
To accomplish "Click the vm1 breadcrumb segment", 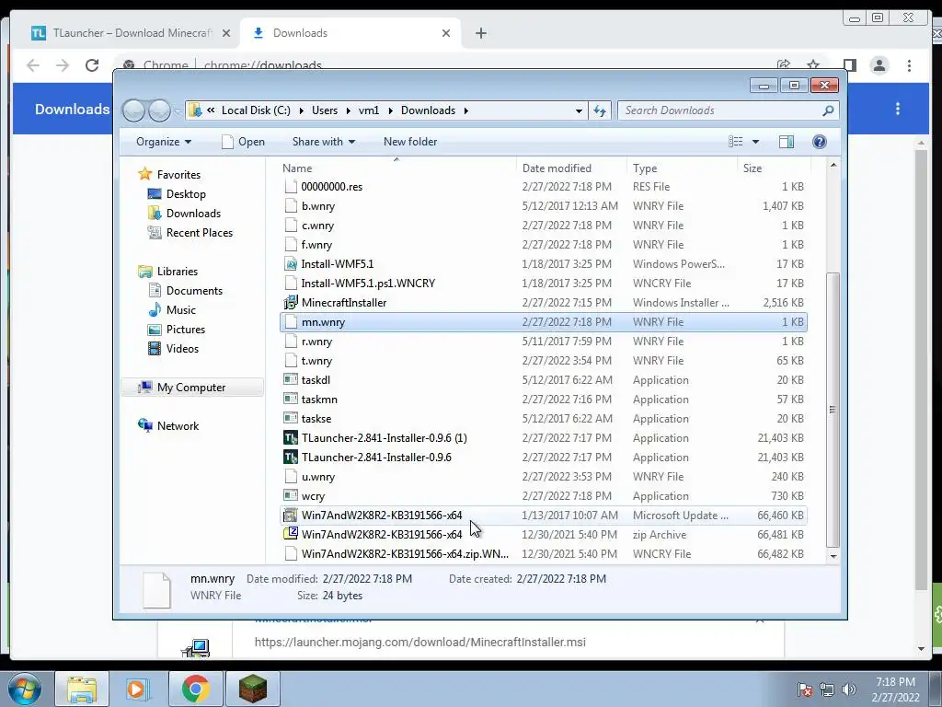I will pos(369,110).
